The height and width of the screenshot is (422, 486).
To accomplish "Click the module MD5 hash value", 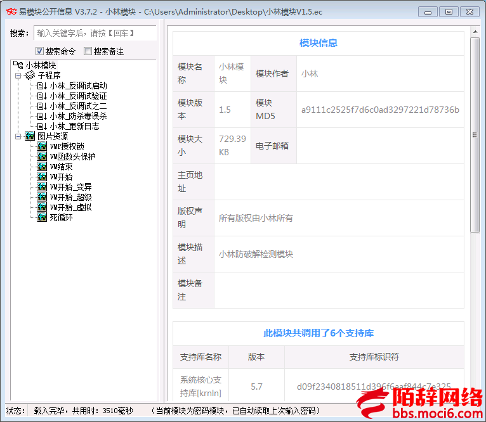I will tap(380, 110).
